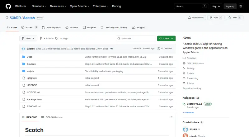The height and width of the screenshot is (137, 249).
Task: View the 5 stars link
Action: [x=188, y=73]
